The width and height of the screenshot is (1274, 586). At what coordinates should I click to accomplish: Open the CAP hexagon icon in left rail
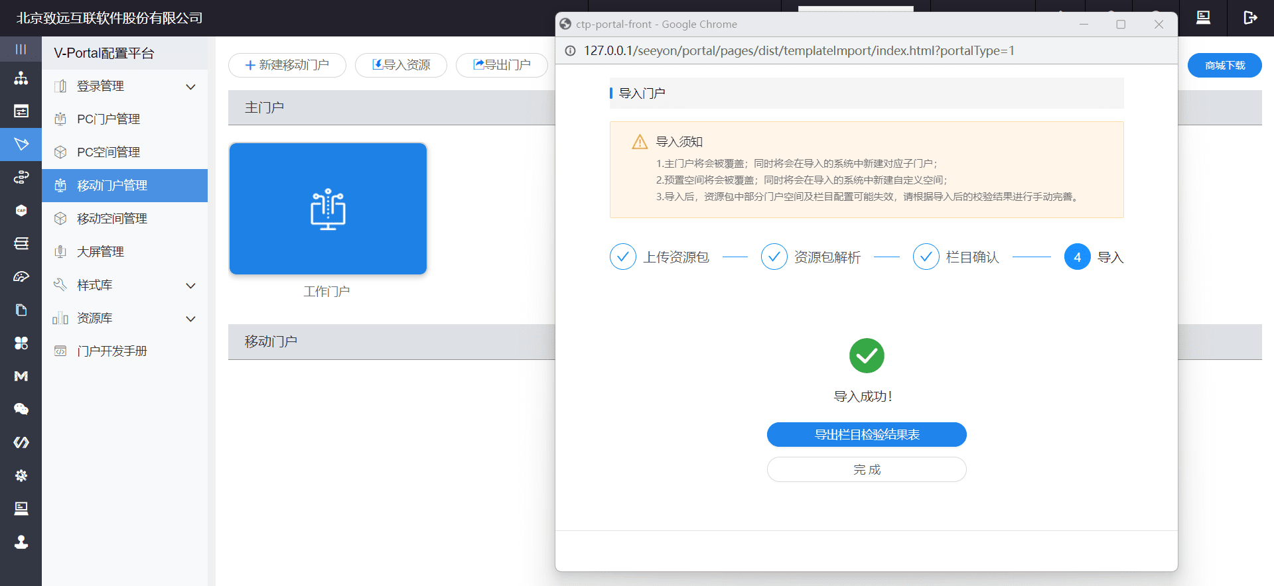point(21,210)
